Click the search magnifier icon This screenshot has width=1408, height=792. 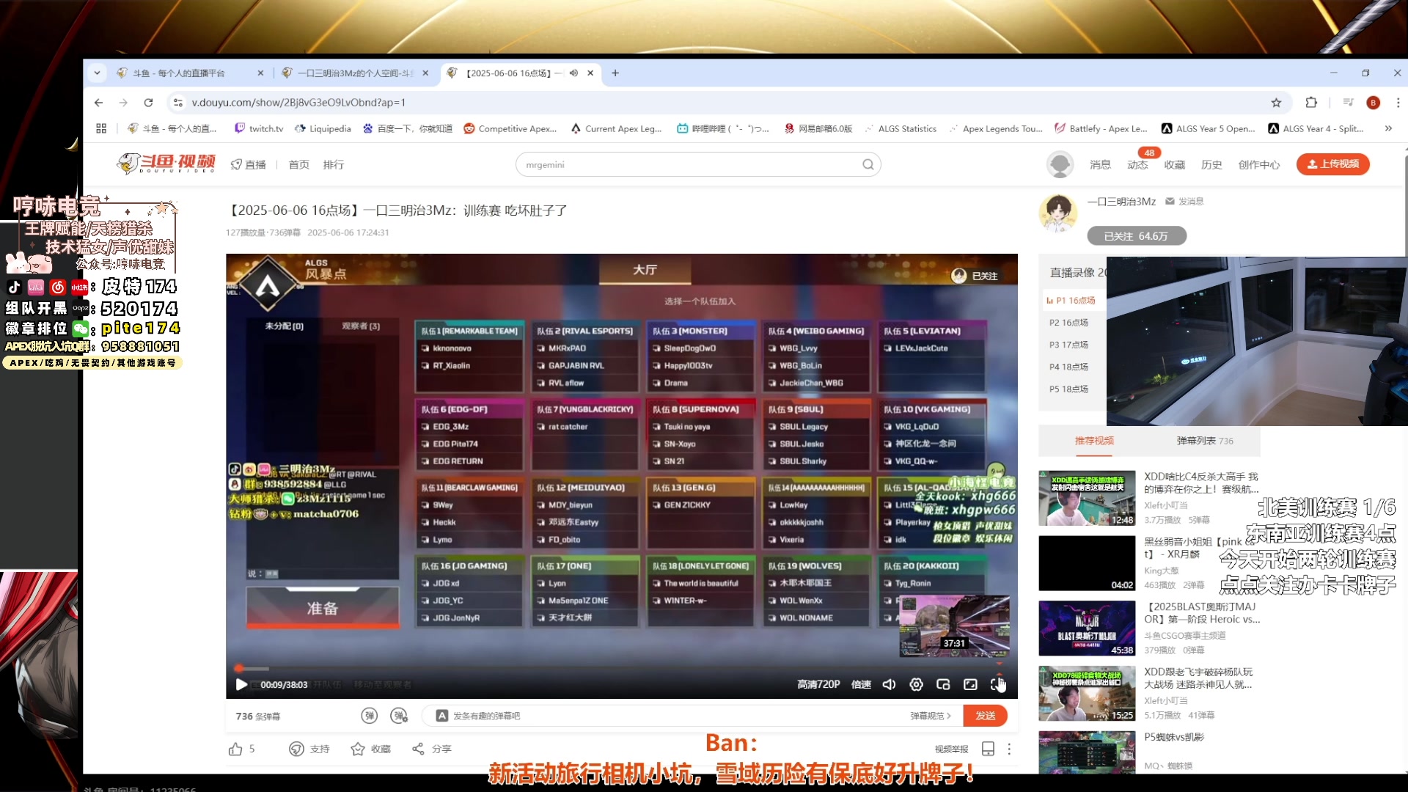tap(868, 164)
